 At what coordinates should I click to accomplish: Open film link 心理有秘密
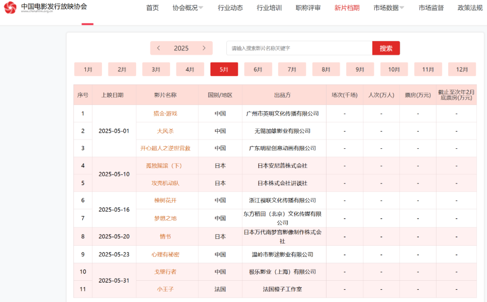point(165,255)
